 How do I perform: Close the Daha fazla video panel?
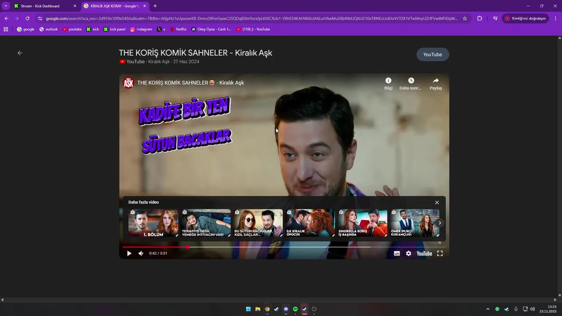pyautogui.click(x=437, y=202)
